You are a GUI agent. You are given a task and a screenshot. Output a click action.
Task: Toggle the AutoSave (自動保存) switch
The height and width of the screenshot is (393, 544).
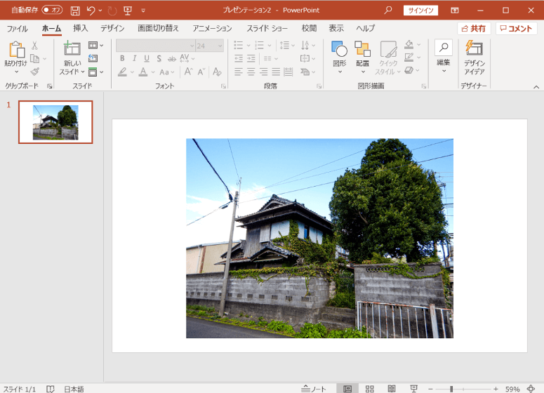51,11
